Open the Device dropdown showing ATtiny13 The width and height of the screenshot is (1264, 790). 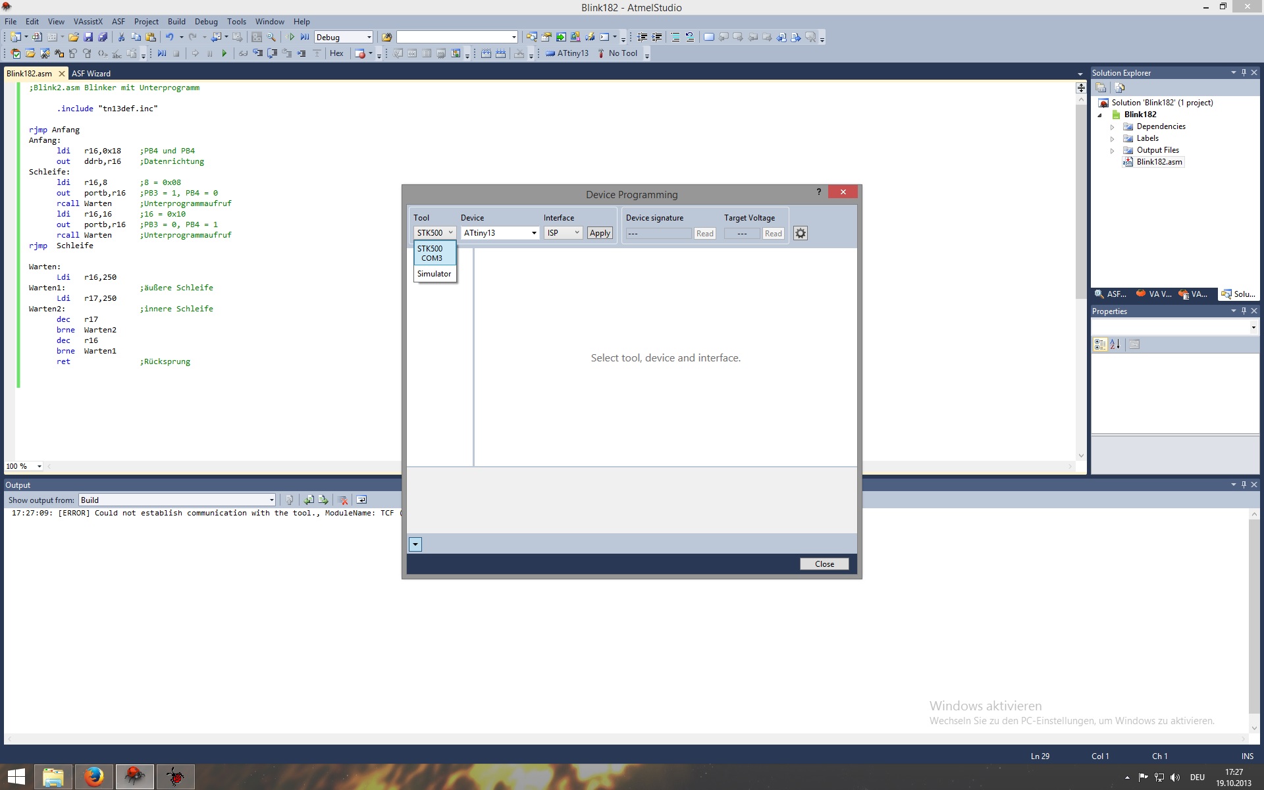[500, 233]
